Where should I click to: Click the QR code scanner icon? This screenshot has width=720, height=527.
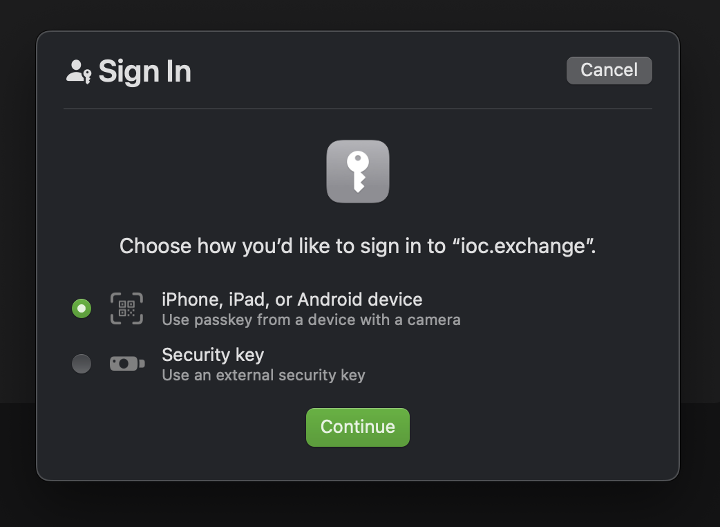(126, 308)
